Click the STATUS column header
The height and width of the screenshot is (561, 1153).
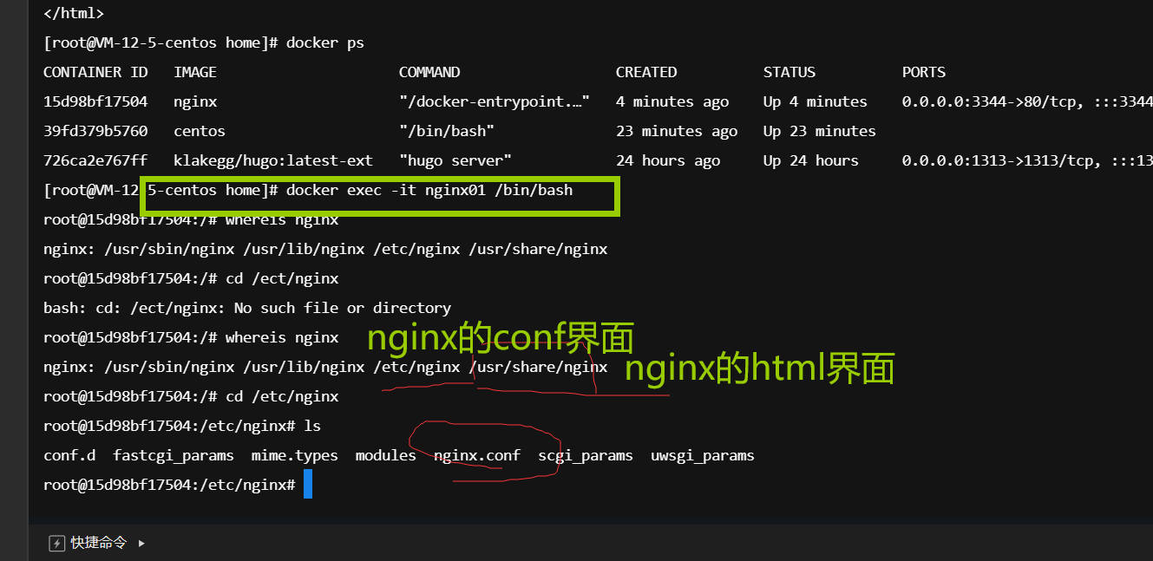pyautogui.click(x=789, y=72)
